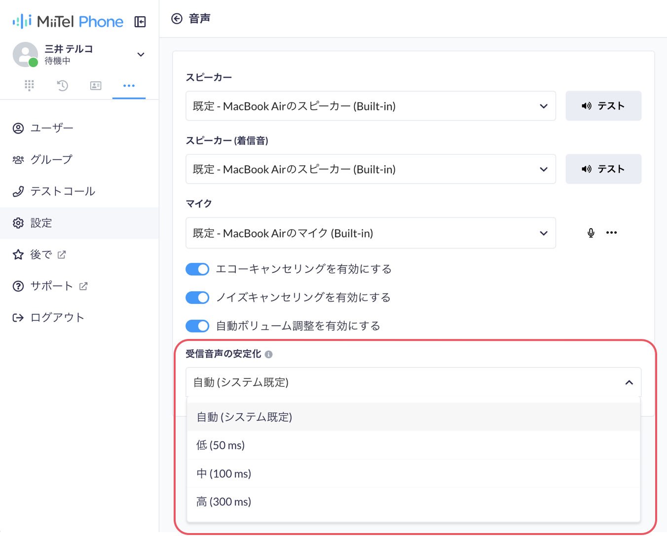This screenshot has height=536, width=667.
Task: Click the gear icon beside 設定
Action: pyautogui.click(x=18, y=223)
